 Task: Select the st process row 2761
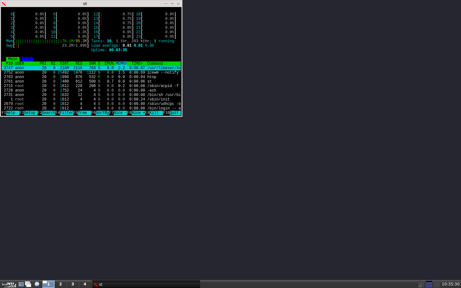(x=91, y=82)
